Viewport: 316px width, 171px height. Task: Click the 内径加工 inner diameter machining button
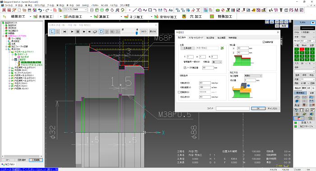[x=73, y=17]
